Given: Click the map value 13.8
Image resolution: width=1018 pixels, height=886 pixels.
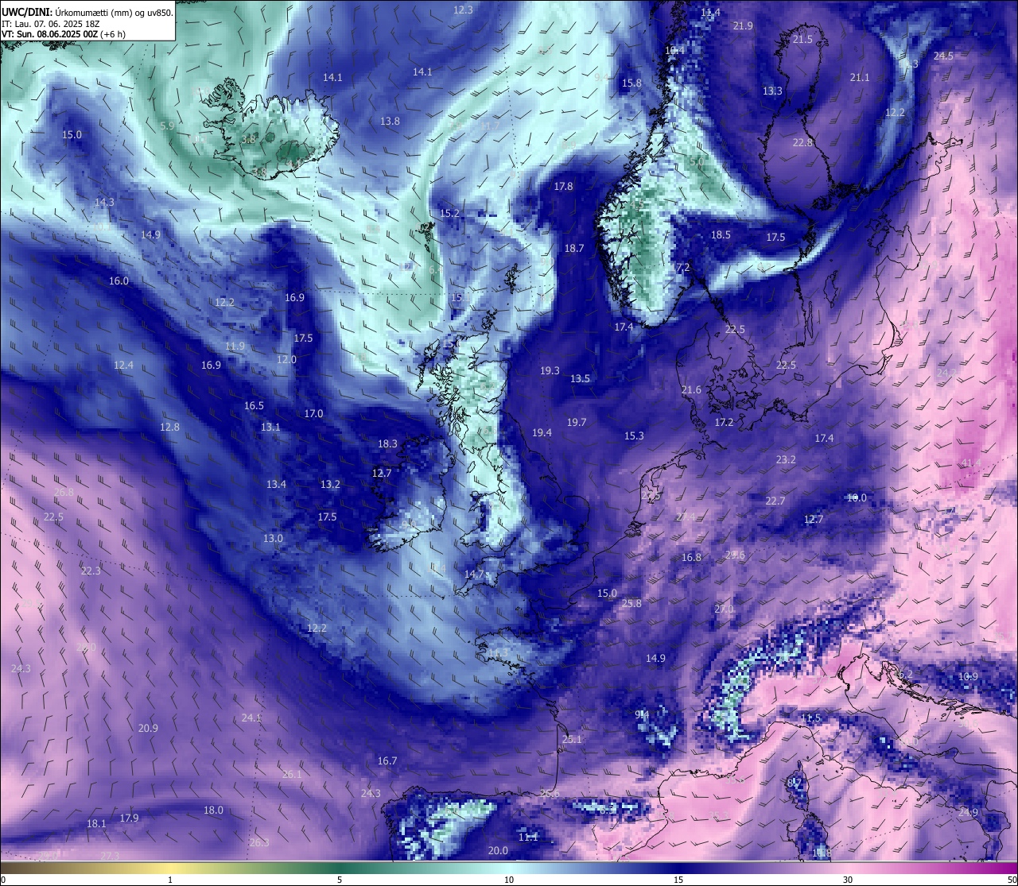Looking at the screenshot, I should point(390,121).
